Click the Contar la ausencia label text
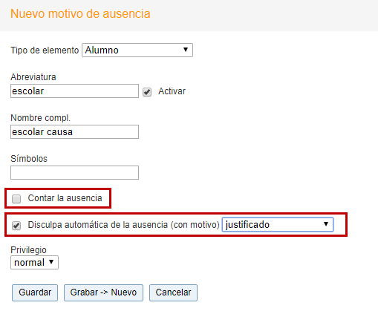 pyautogui.click(x=65, y=198)
